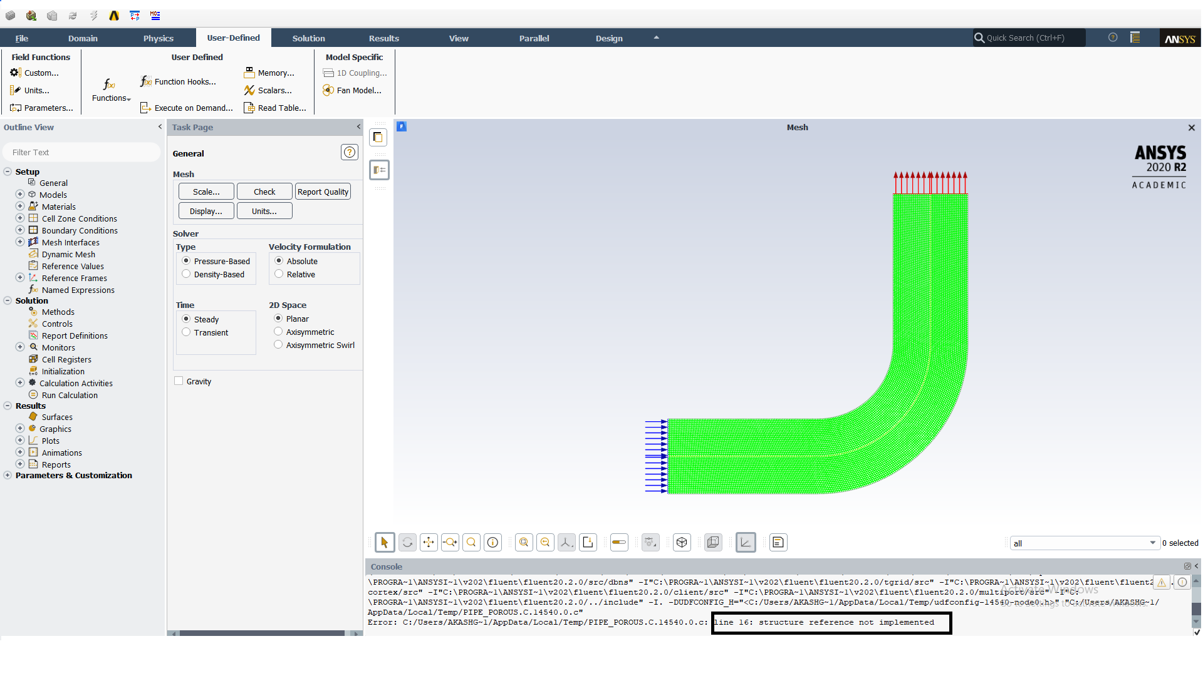The image size is (1203, 676).
Task: Click the Quick Search box
Action: tap(1028, 38)
